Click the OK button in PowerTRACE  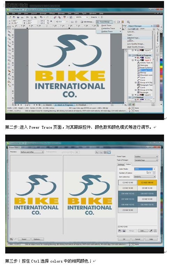click(124, 239)
